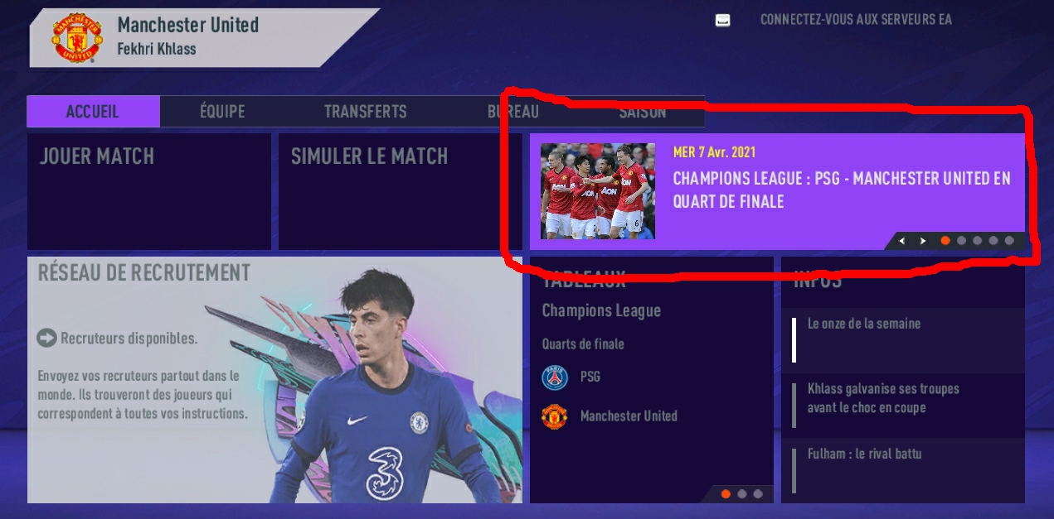The height and width of the screenshot is (519, 1054).
Task: Select the second dot under Champions League panel
Action: point(741,494)
